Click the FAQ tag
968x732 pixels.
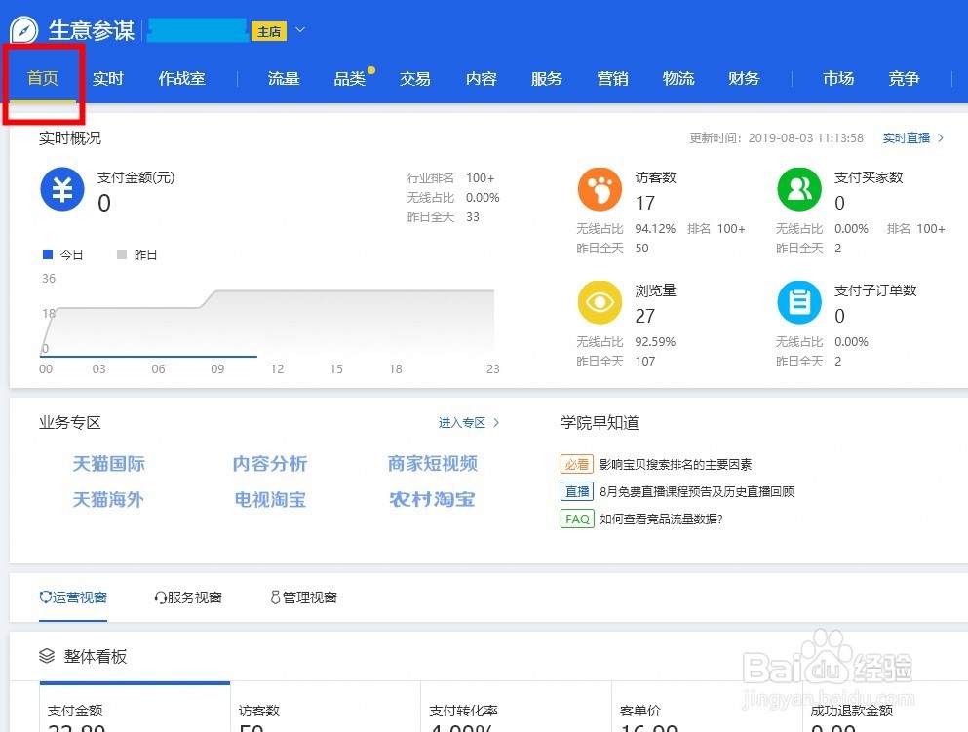click(x=576, y=519)
